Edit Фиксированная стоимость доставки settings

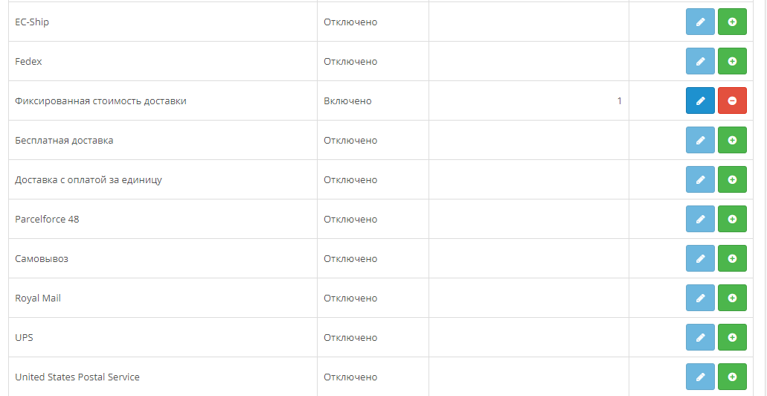coord(700,101)
